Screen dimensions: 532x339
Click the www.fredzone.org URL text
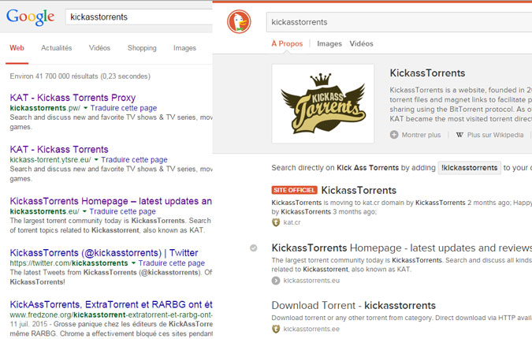pos(111,315)
